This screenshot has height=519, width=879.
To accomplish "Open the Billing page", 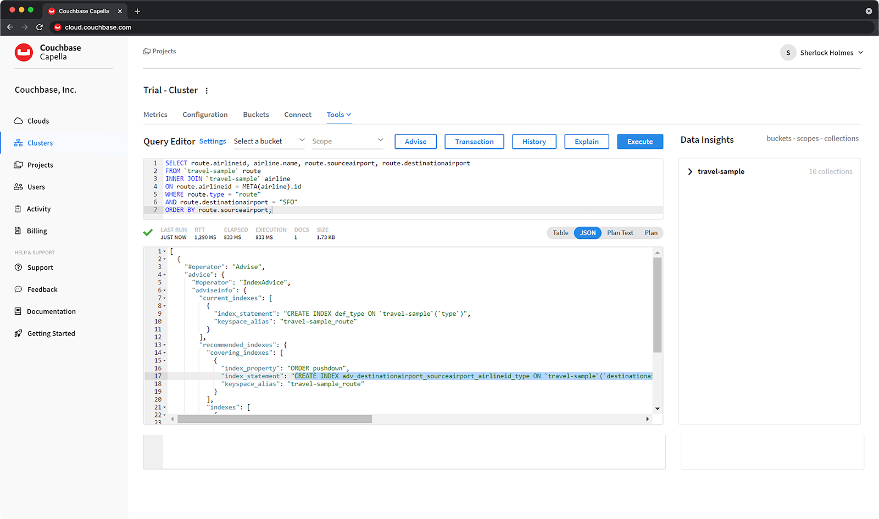I will (36, 231).
